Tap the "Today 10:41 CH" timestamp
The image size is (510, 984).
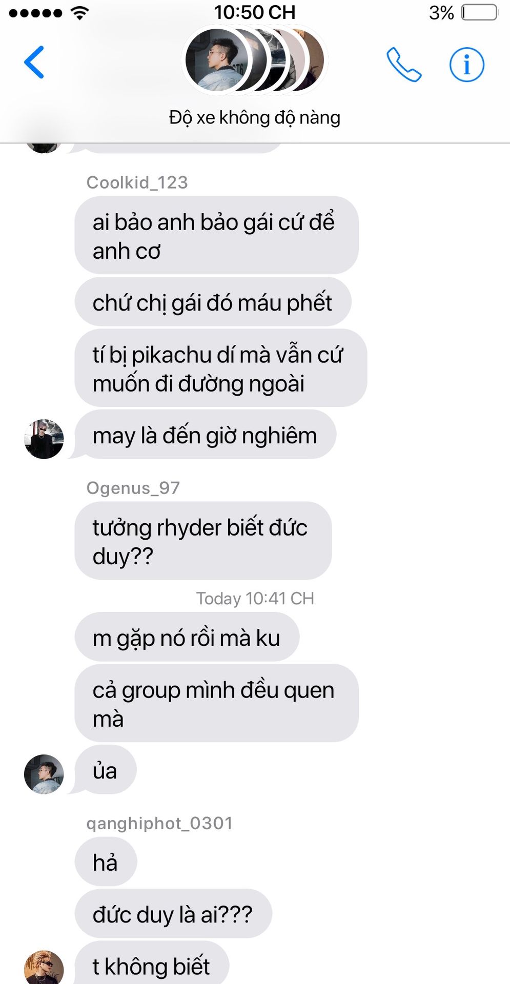255,598
